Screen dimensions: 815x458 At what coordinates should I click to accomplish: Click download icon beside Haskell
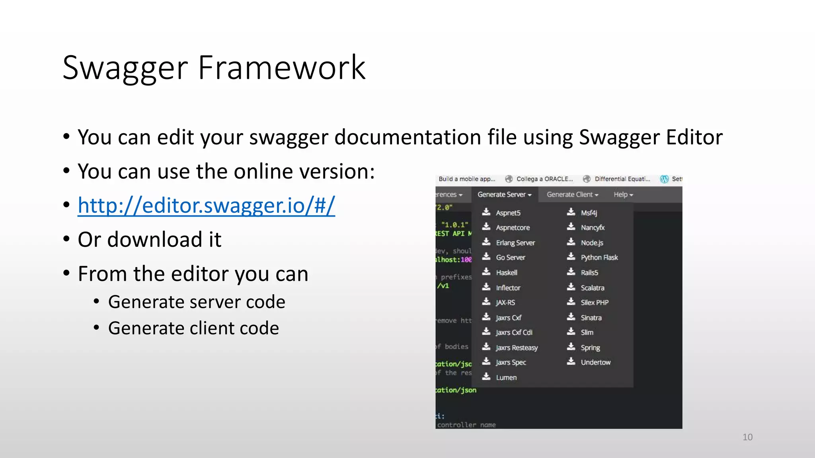coord(486,272)
